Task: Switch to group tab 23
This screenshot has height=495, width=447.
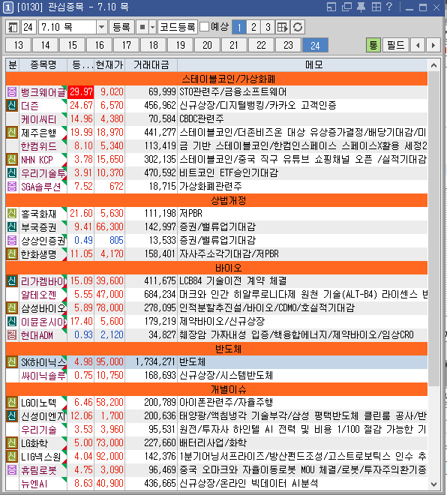Action: pyautogui.click(x=288, y=45)
